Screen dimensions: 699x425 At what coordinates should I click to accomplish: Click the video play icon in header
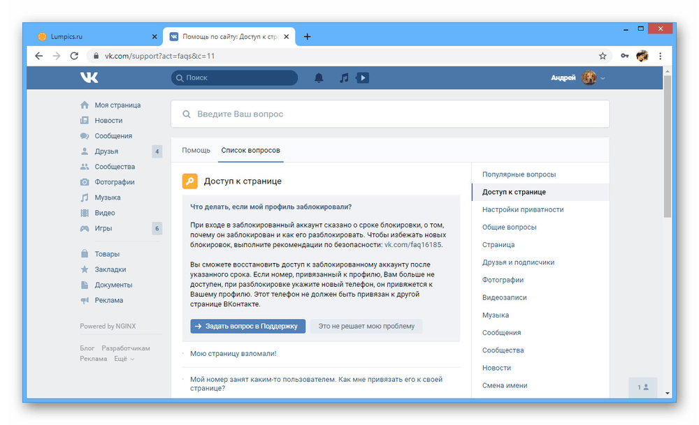(362, 78)
